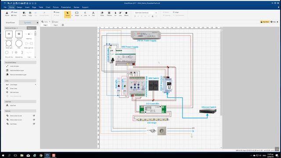This screenshot has height=158, width=281.
Task: Toggle the Allow Lines to Link checkbox
Action: coord(34,115)
